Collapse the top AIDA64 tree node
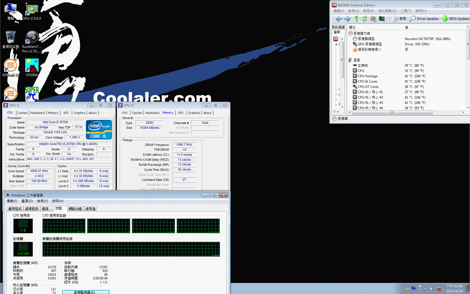Image resolution: width=470 pixels, height=294 pixels. (337, 44)
